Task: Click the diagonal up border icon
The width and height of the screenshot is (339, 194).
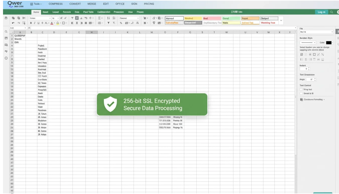Action: coord(318,54)
